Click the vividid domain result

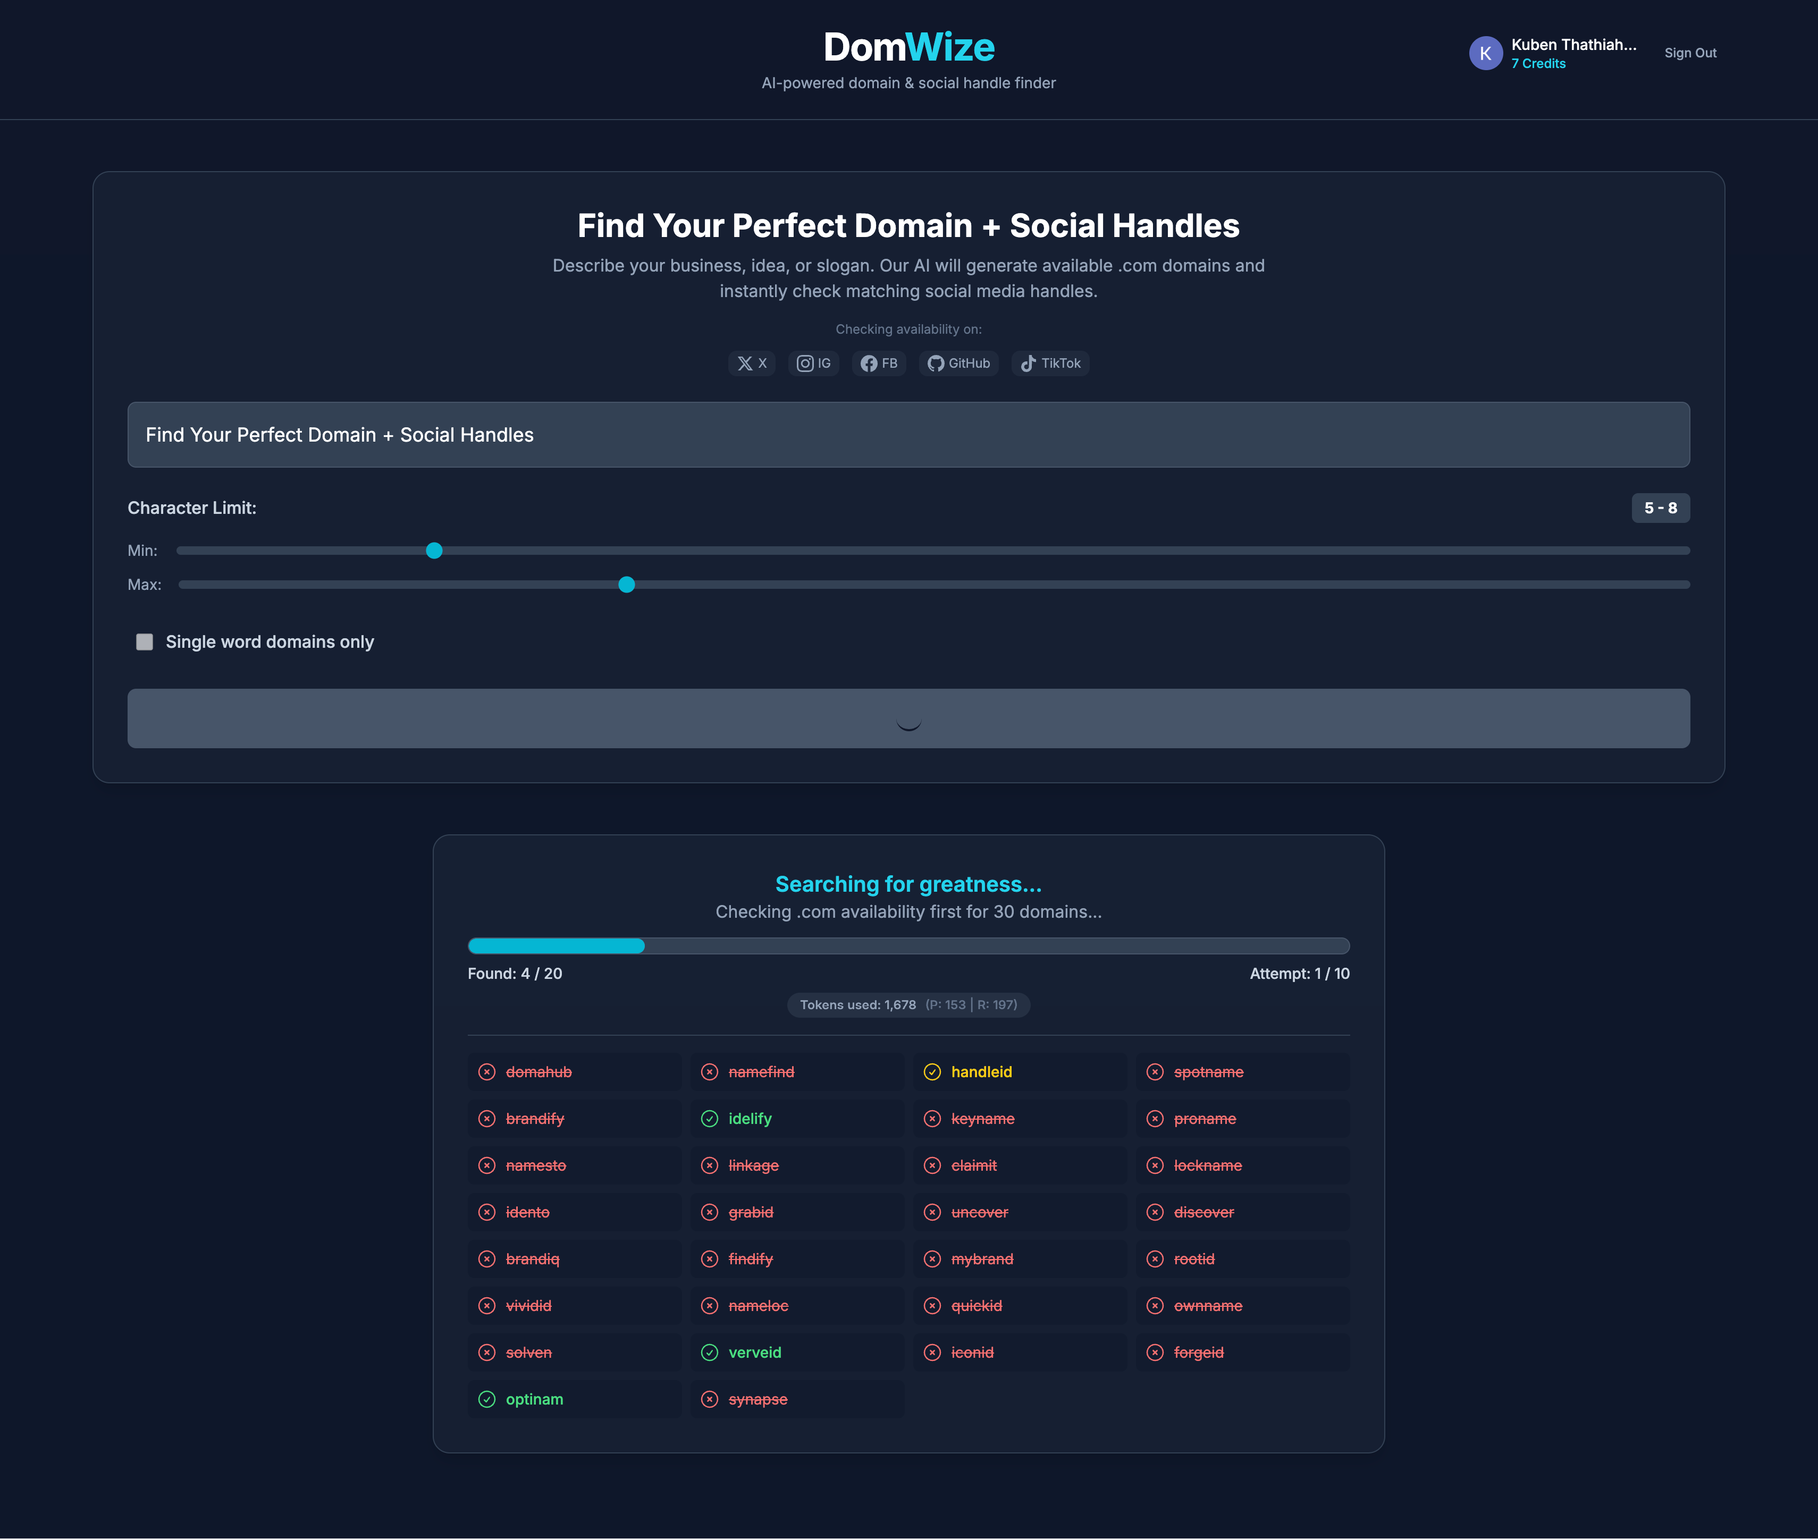[x=574, y=1306]
